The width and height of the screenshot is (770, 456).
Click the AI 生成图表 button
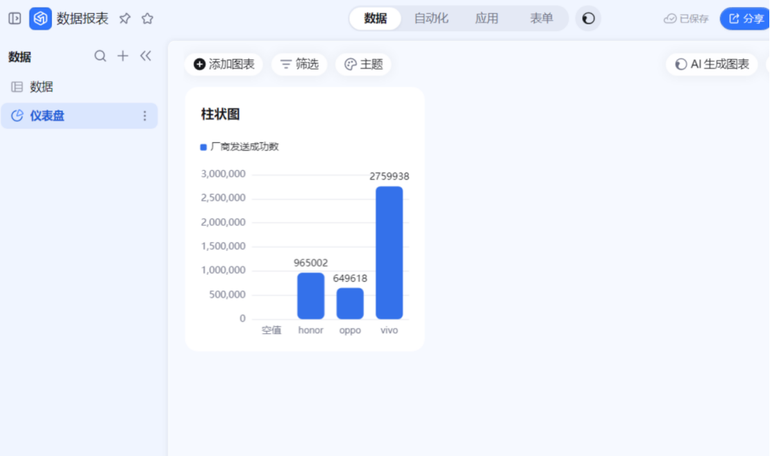point(712,65)
